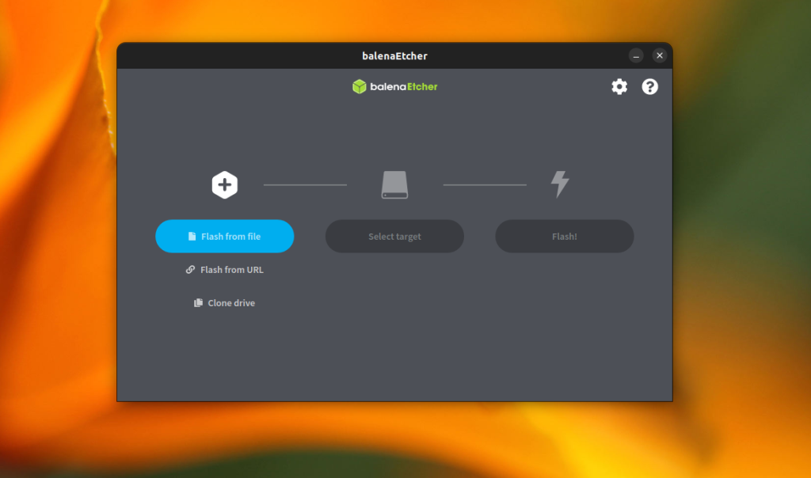This screenshot has width=811, height=478.
Task: Close the balenaEtcher window
Action: pyautogui.click(x=660, y=55)
